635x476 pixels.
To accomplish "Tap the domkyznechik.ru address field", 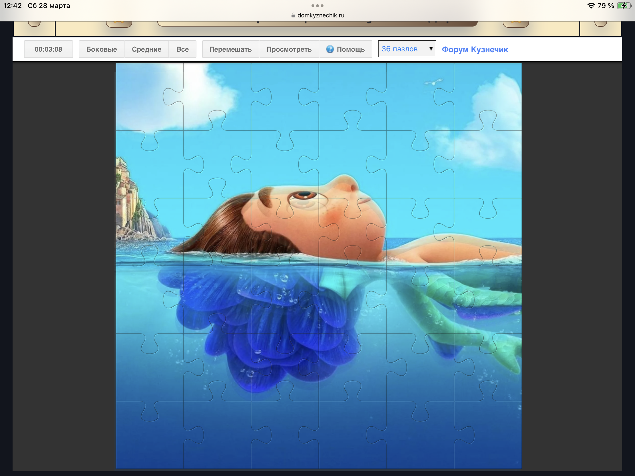I will click(x=321, y=15).
